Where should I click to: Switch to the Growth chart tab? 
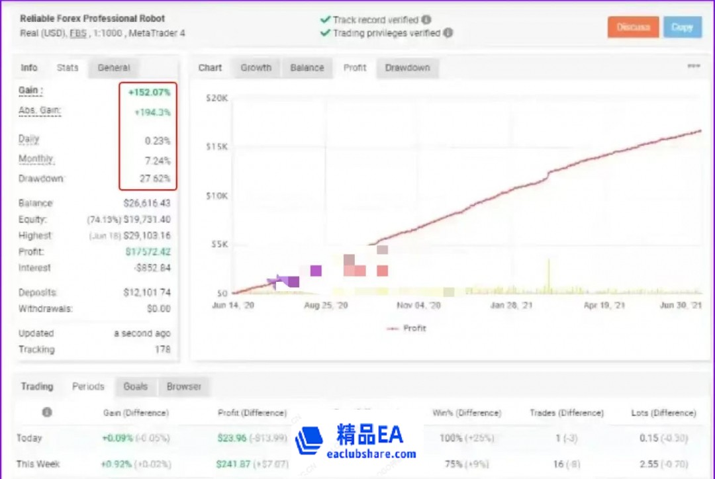tap(256, 67)
